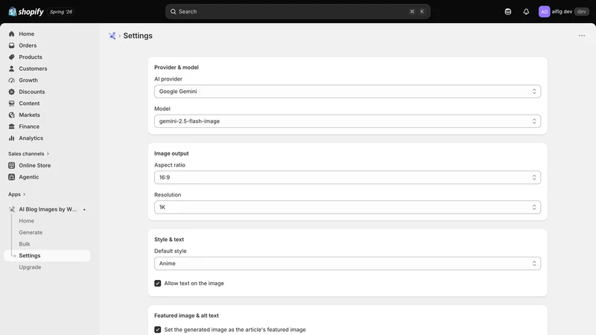
Task: Click the Shopify logo
Action: tap(26, 12)
